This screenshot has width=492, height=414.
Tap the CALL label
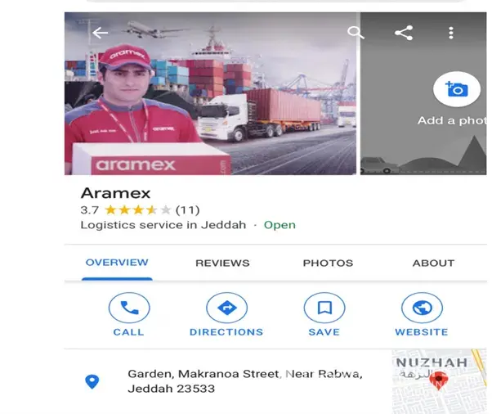point(128,332)
